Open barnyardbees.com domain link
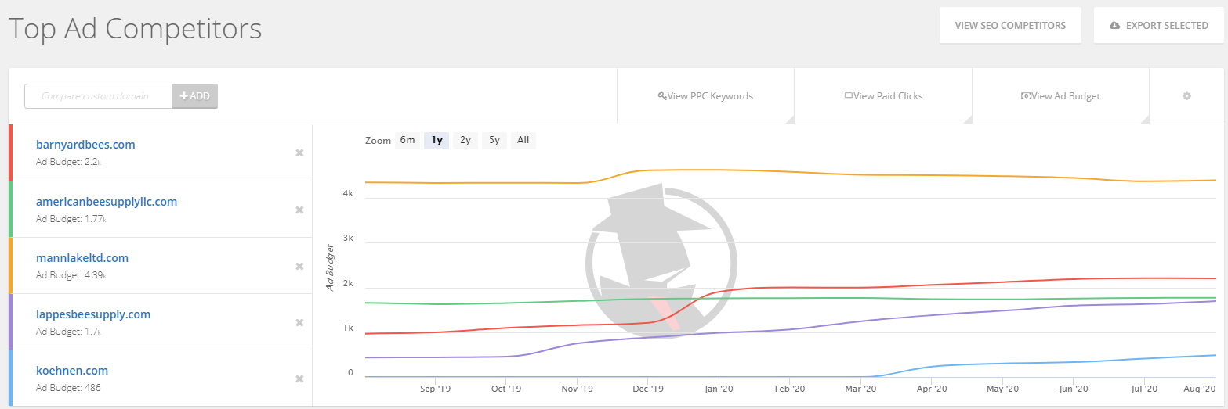Image resolution: width=1228 pixels, height=409 pixels. point(85,145)
